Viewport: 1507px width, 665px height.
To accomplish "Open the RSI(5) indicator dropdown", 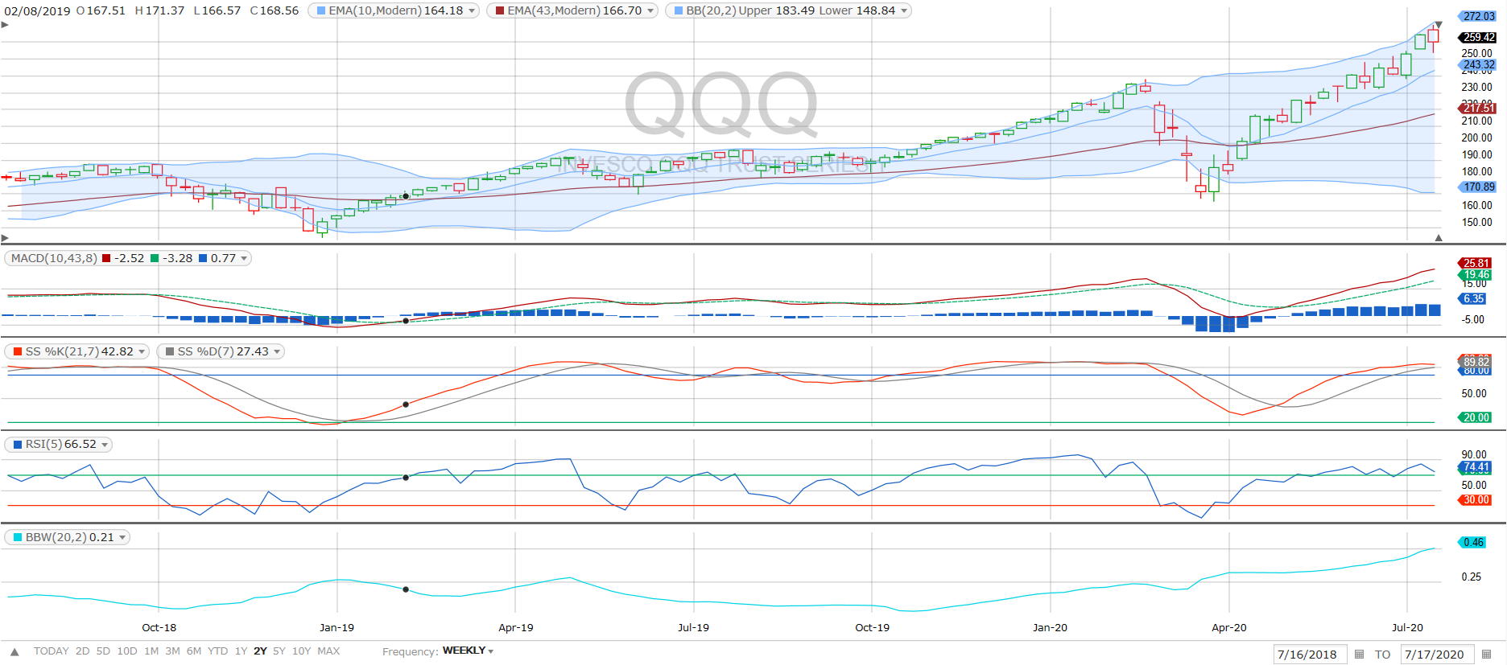I will pyautogui.click(x=105, y=445).
